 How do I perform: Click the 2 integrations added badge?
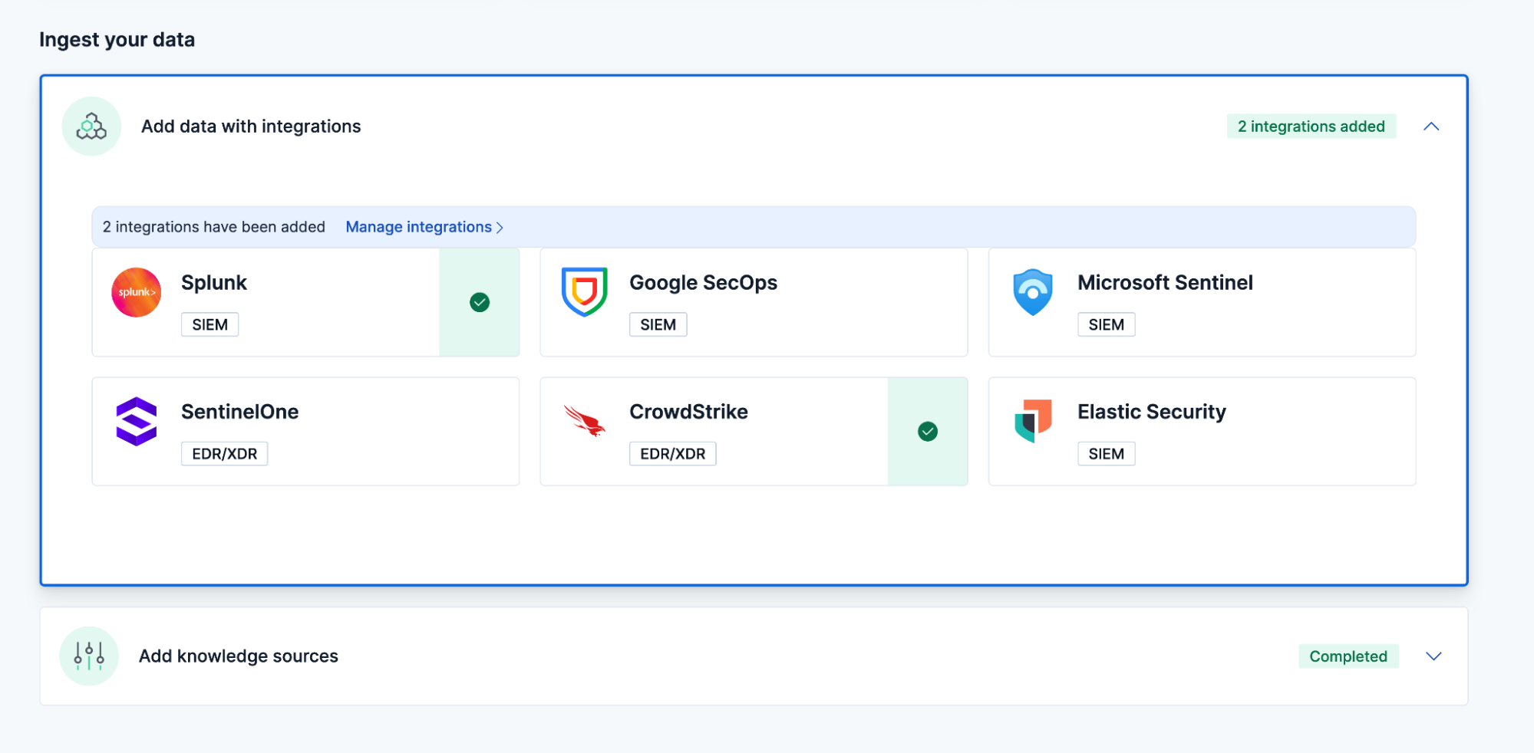point(1311,127)
